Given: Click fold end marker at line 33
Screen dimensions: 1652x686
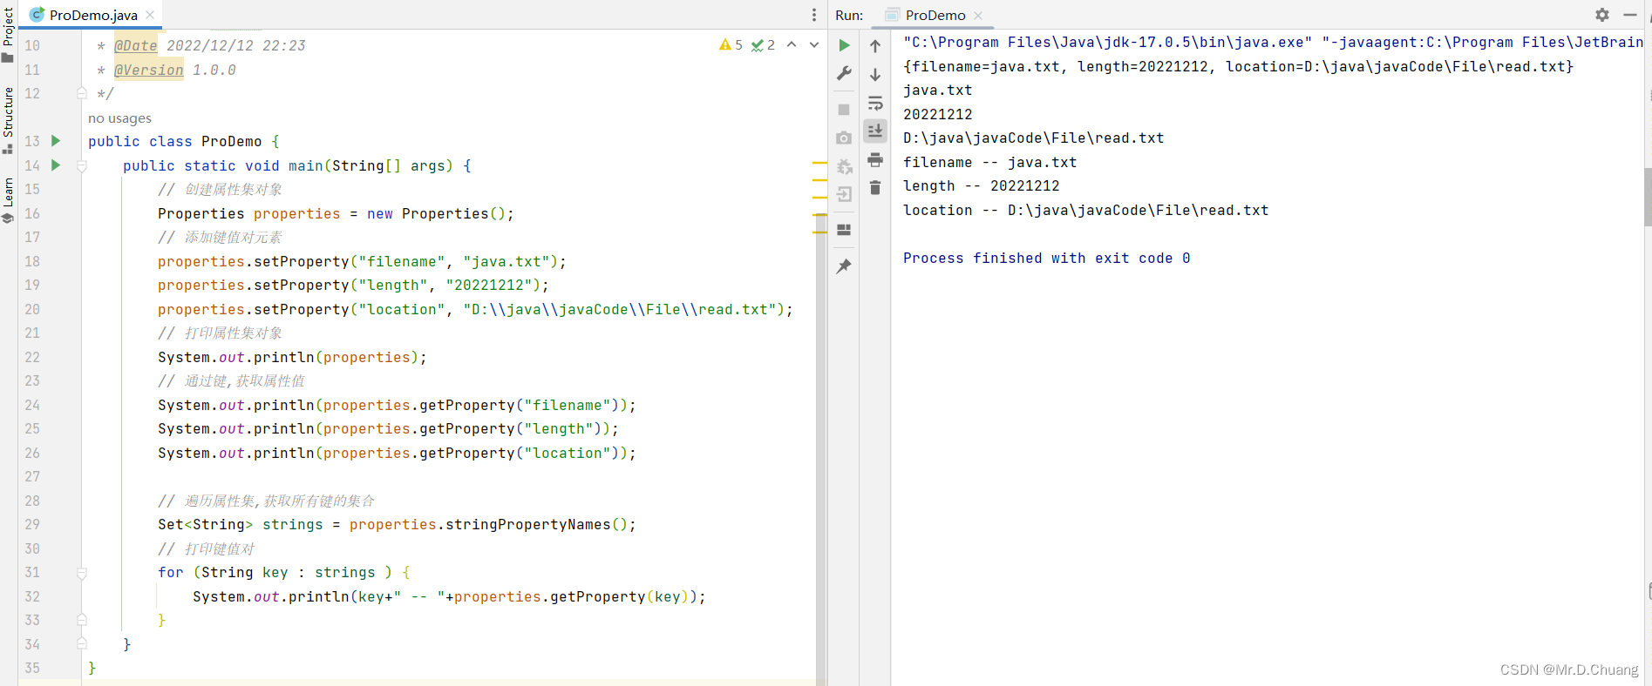Looking at the screenshot, I should tap(82, 620).
